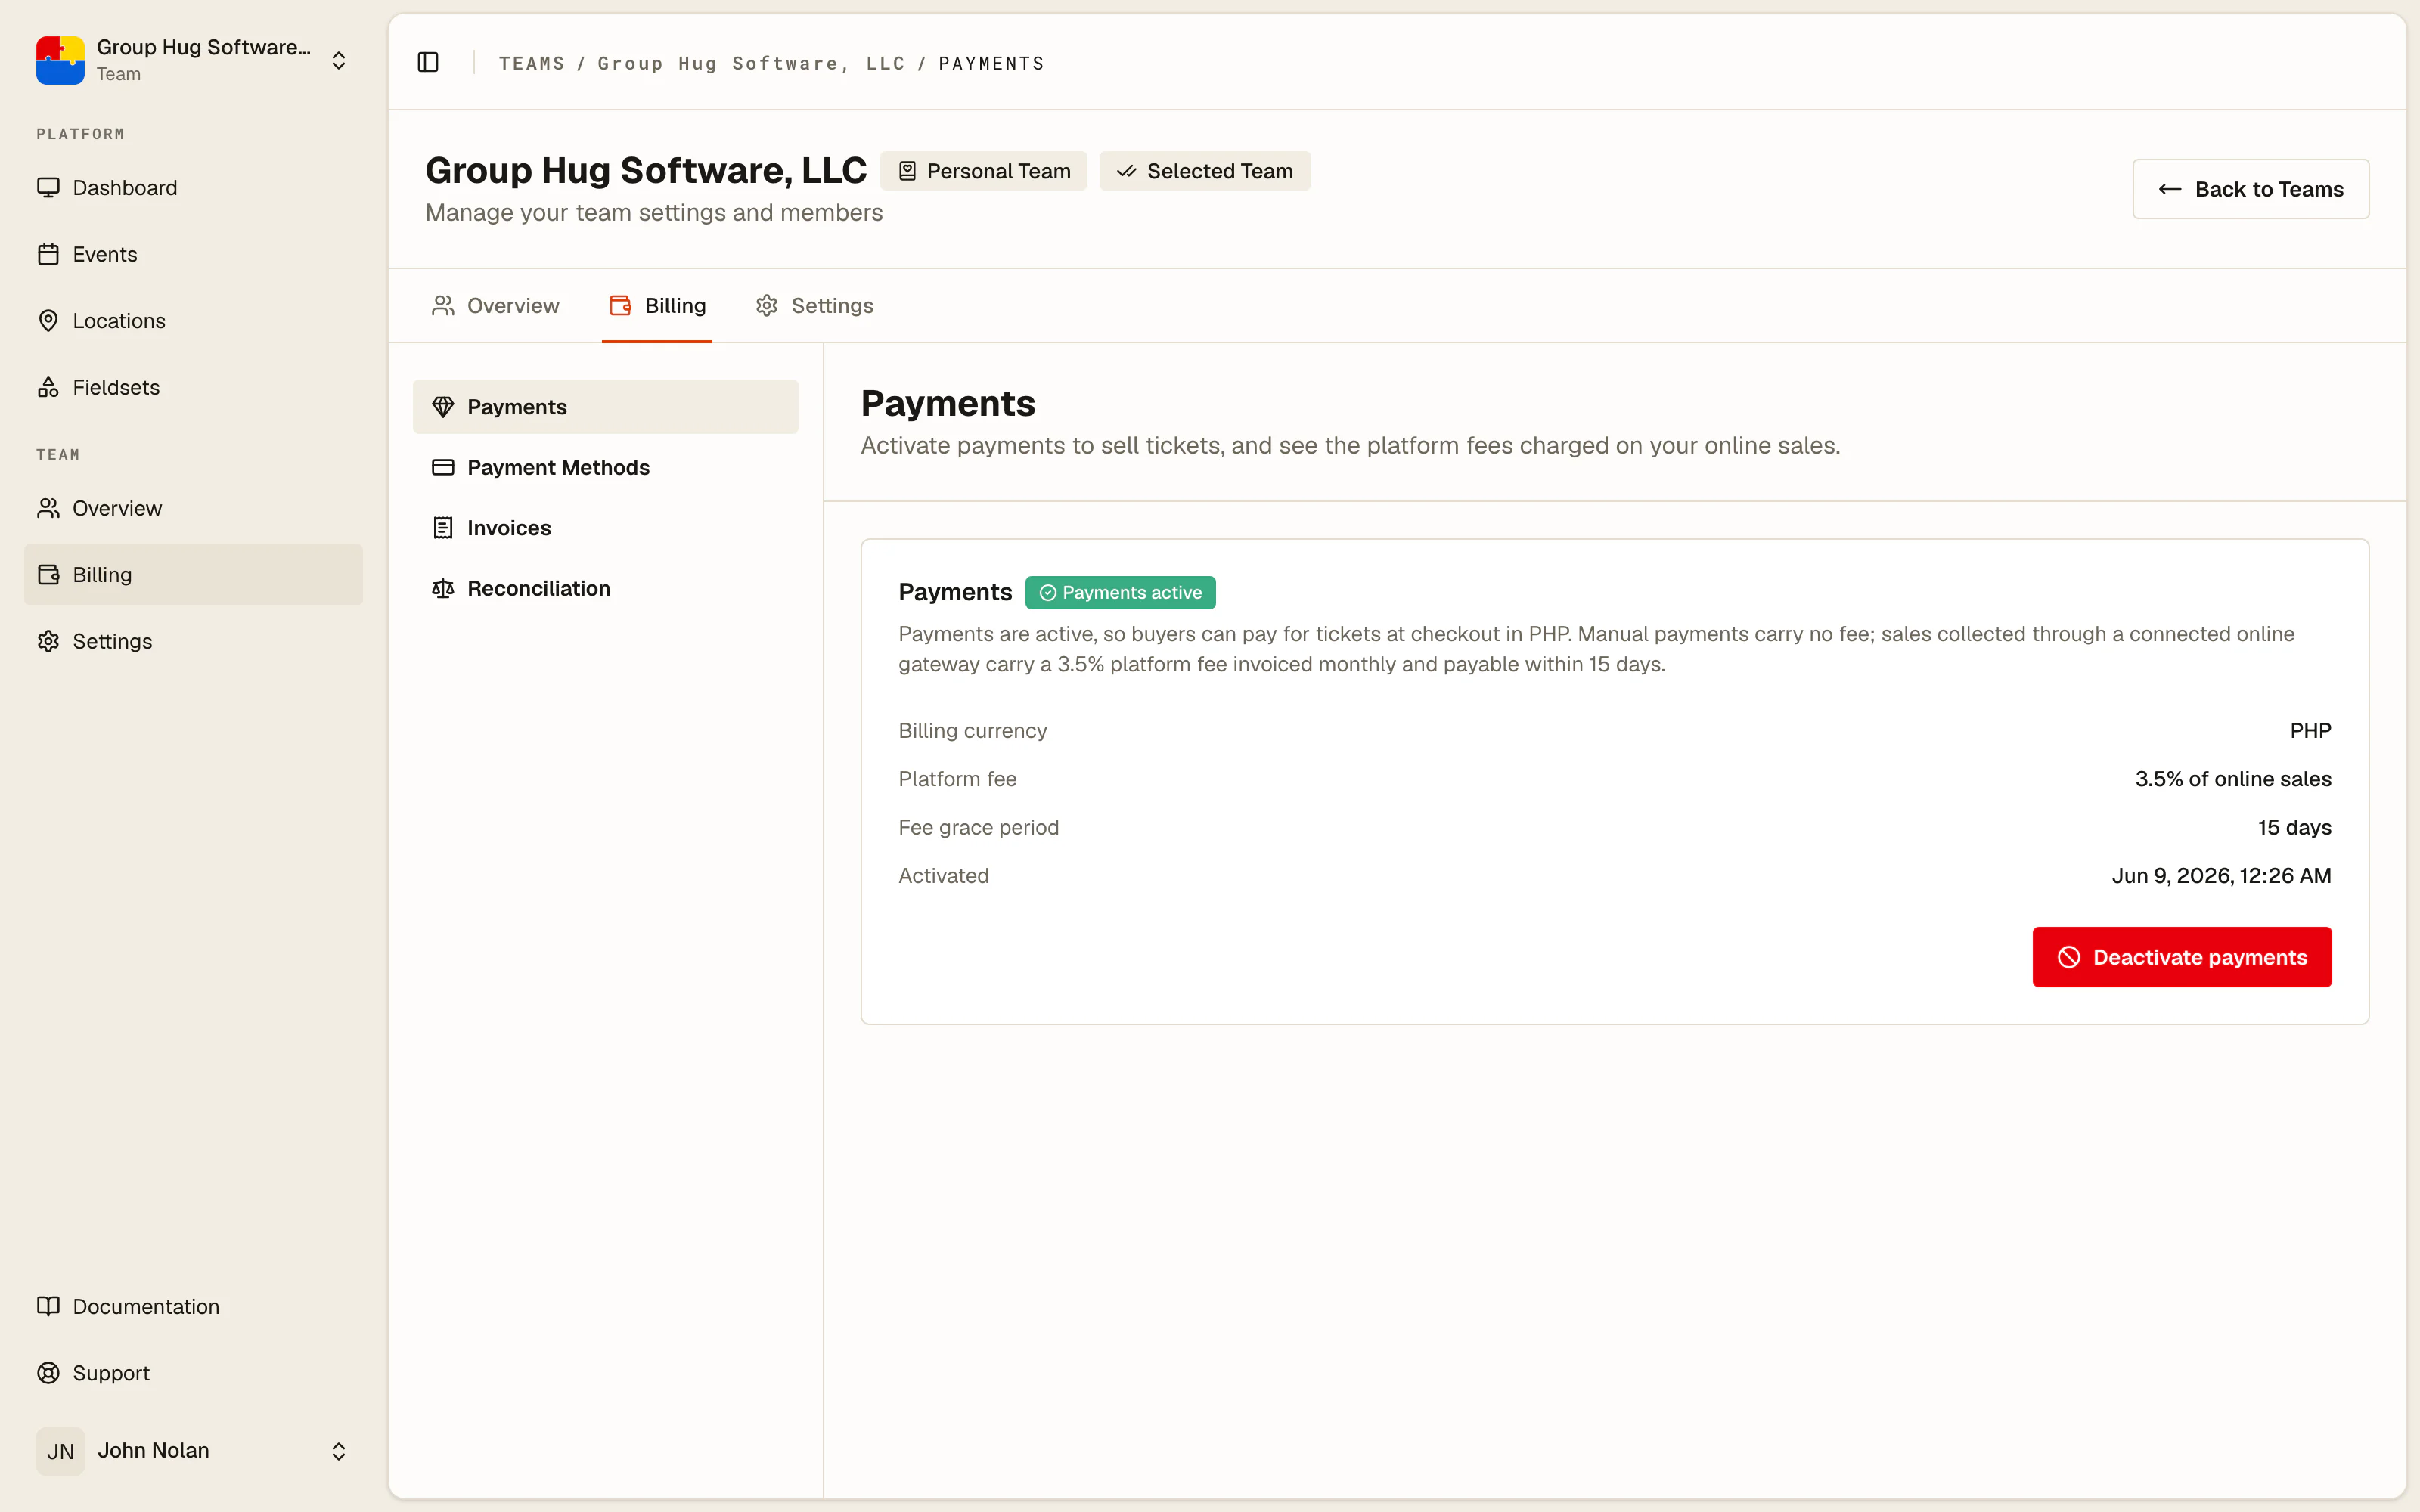The height and width of the screenshot is (1512, 2420).
Task: Click the Settings tab gear icon
Action: click(767, 306)
